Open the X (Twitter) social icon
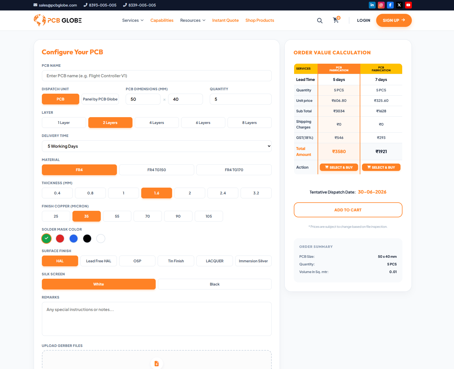The image size is (454, 369). pos(399,5)
